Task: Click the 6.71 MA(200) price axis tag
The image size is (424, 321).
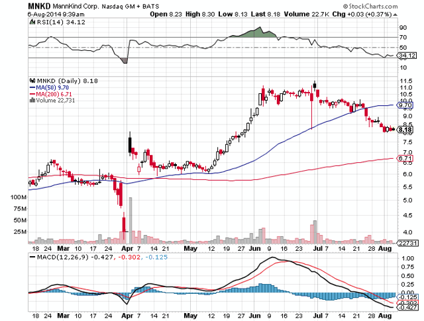Action: [x=405, y=158]
